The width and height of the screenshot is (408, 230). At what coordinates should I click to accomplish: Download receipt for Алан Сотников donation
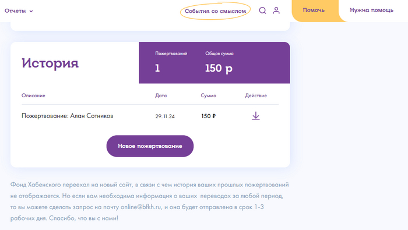tap(256, 116)
